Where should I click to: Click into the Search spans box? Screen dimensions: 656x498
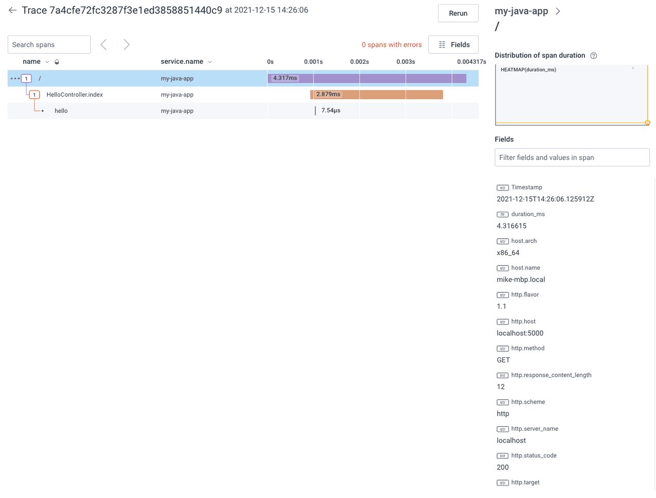click(x=49, y=45)
